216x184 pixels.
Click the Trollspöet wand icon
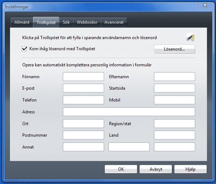tap(191, 37)
